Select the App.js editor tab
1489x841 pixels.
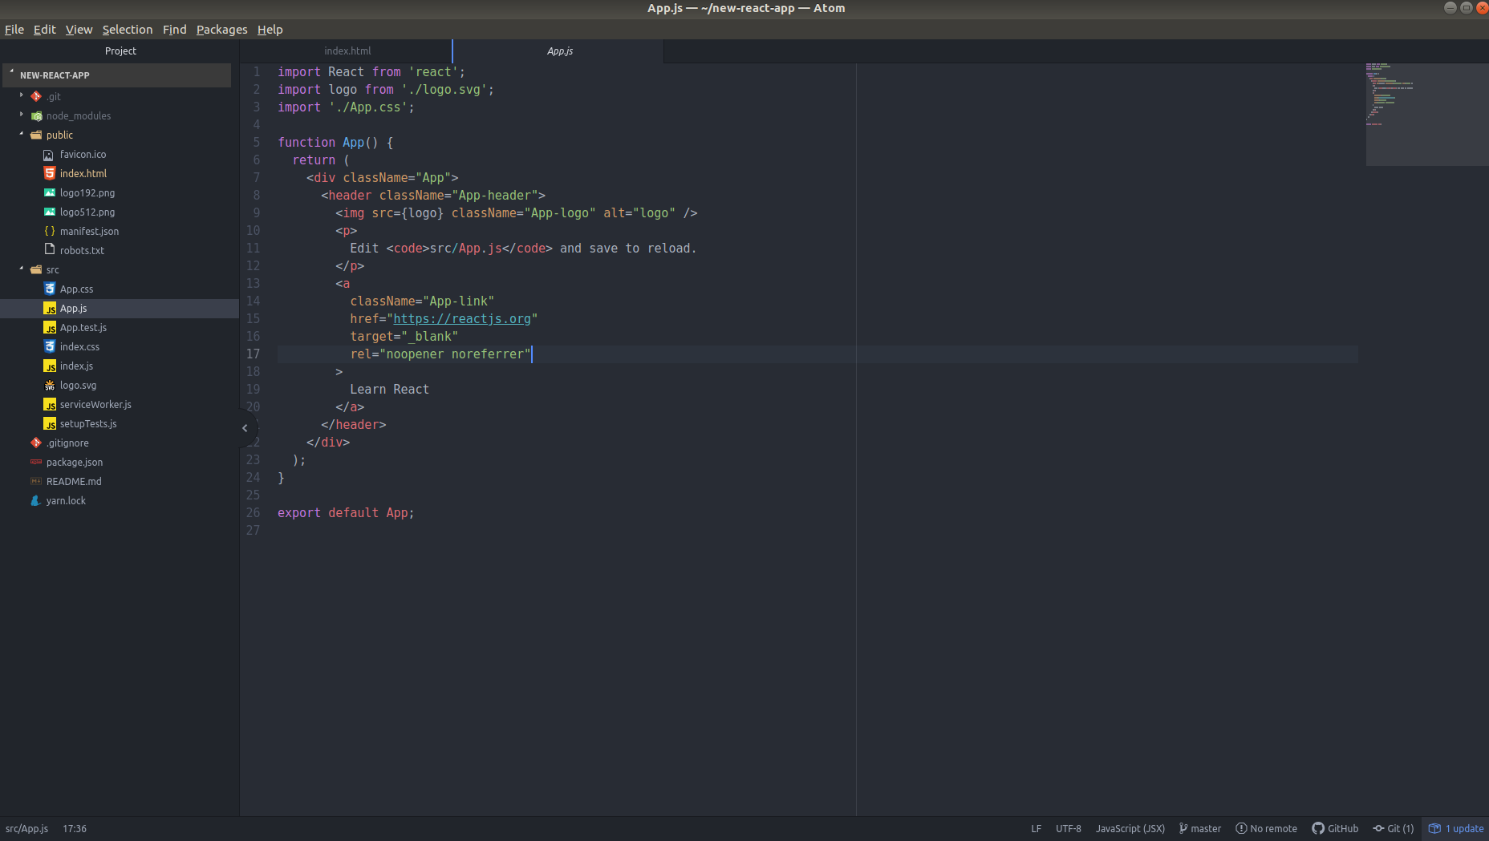[559, 51]
